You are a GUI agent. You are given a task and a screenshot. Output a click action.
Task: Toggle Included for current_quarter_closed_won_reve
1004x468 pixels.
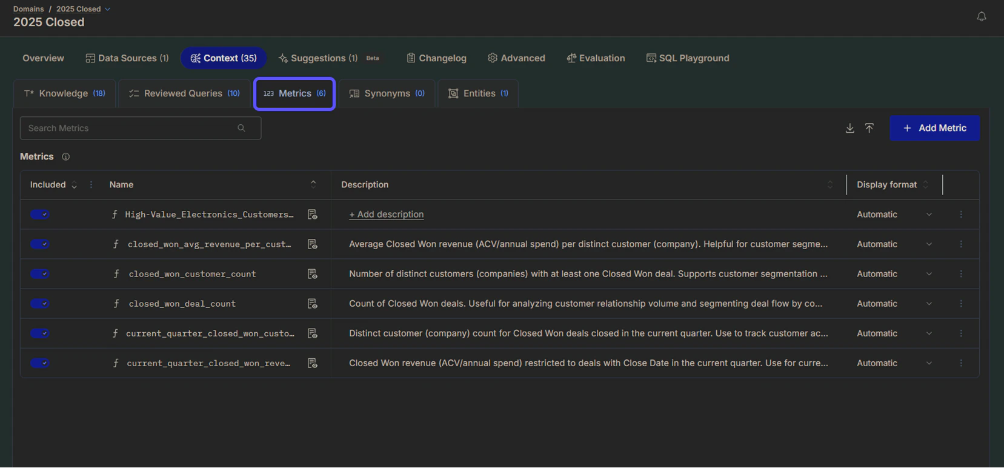click(40, 363)
